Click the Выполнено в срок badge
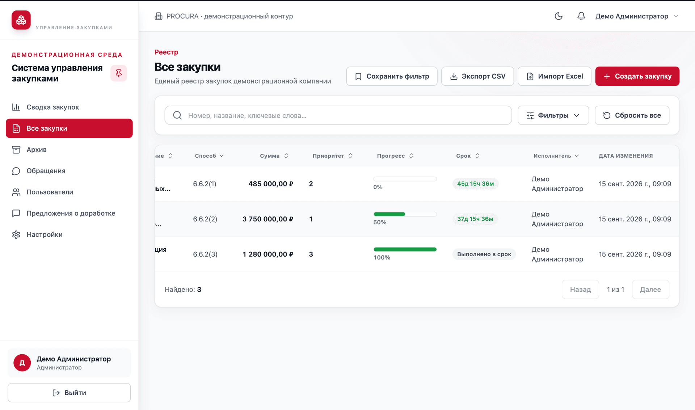695x410 pixels. (x=484, y=254)
